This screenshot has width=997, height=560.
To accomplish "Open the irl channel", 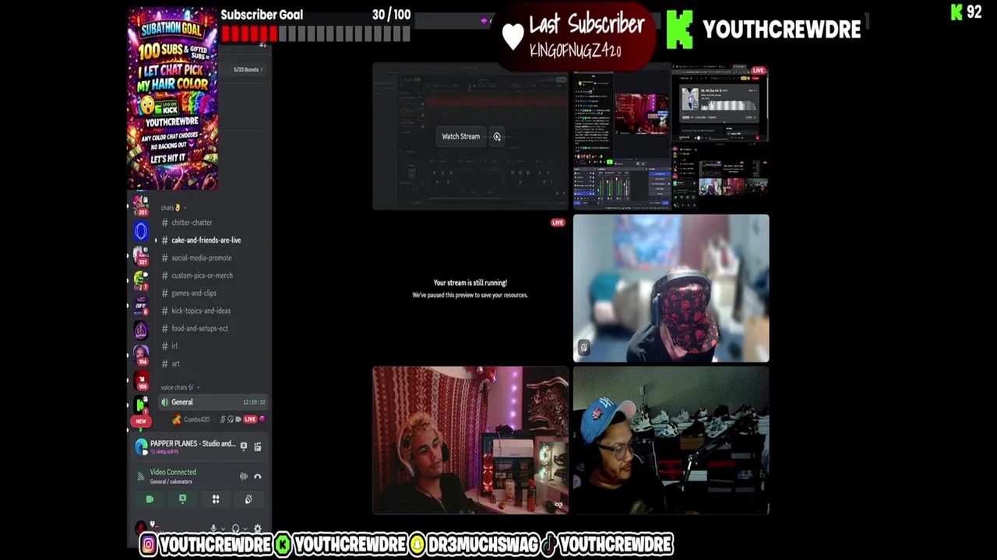I will 174,346.
